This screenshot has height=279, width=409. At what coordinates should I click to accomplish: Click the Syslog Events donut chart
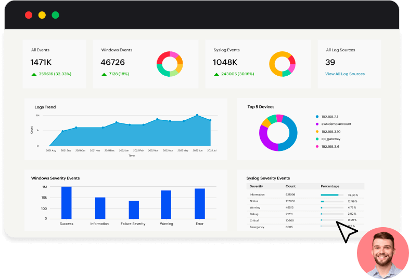(282, 64)
